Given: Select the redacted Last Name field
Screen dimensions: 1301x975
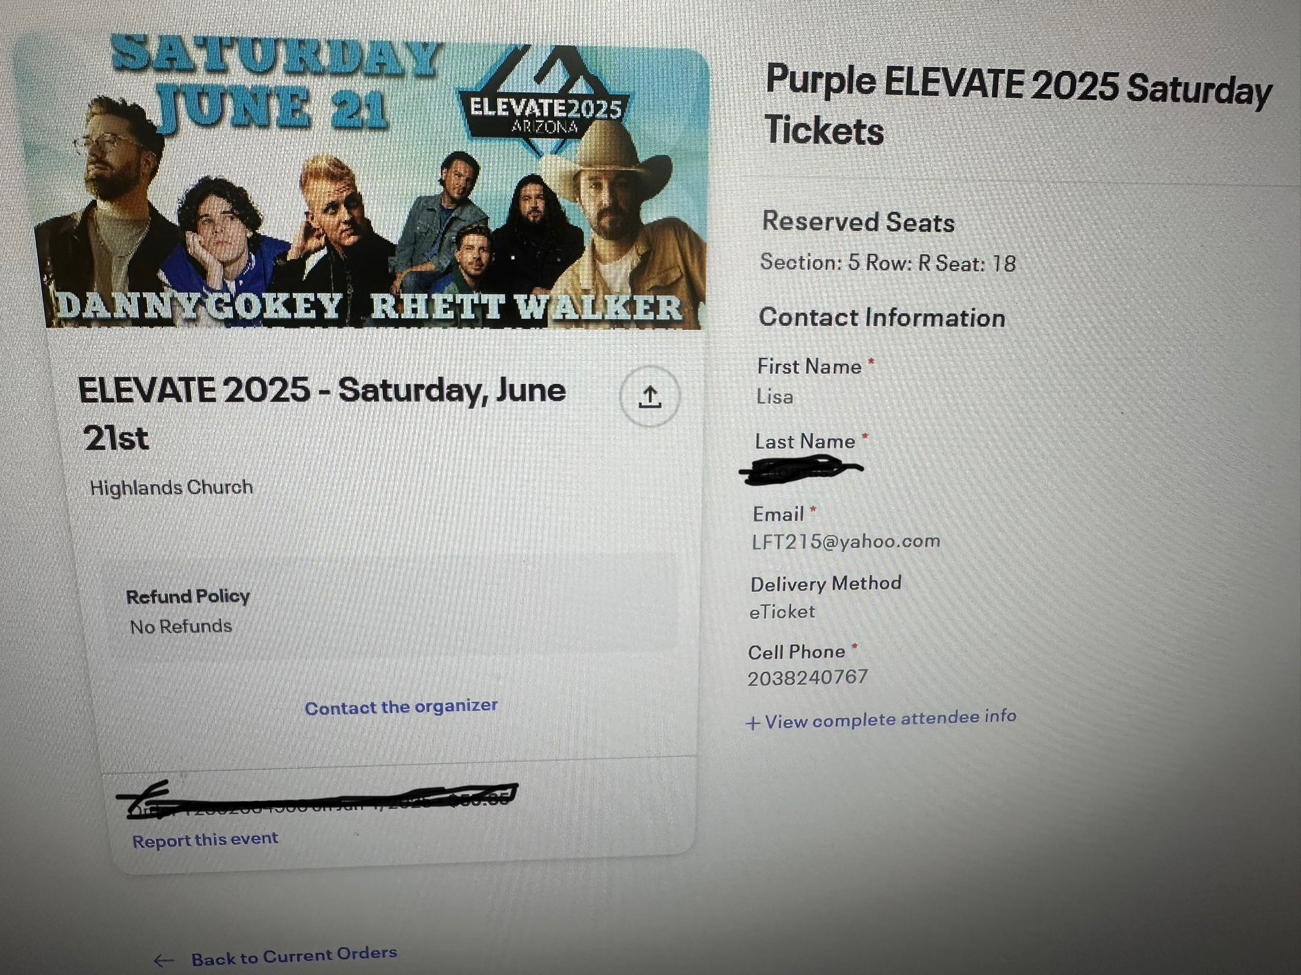Looking at the screenshot, I should tap(803, 470).
